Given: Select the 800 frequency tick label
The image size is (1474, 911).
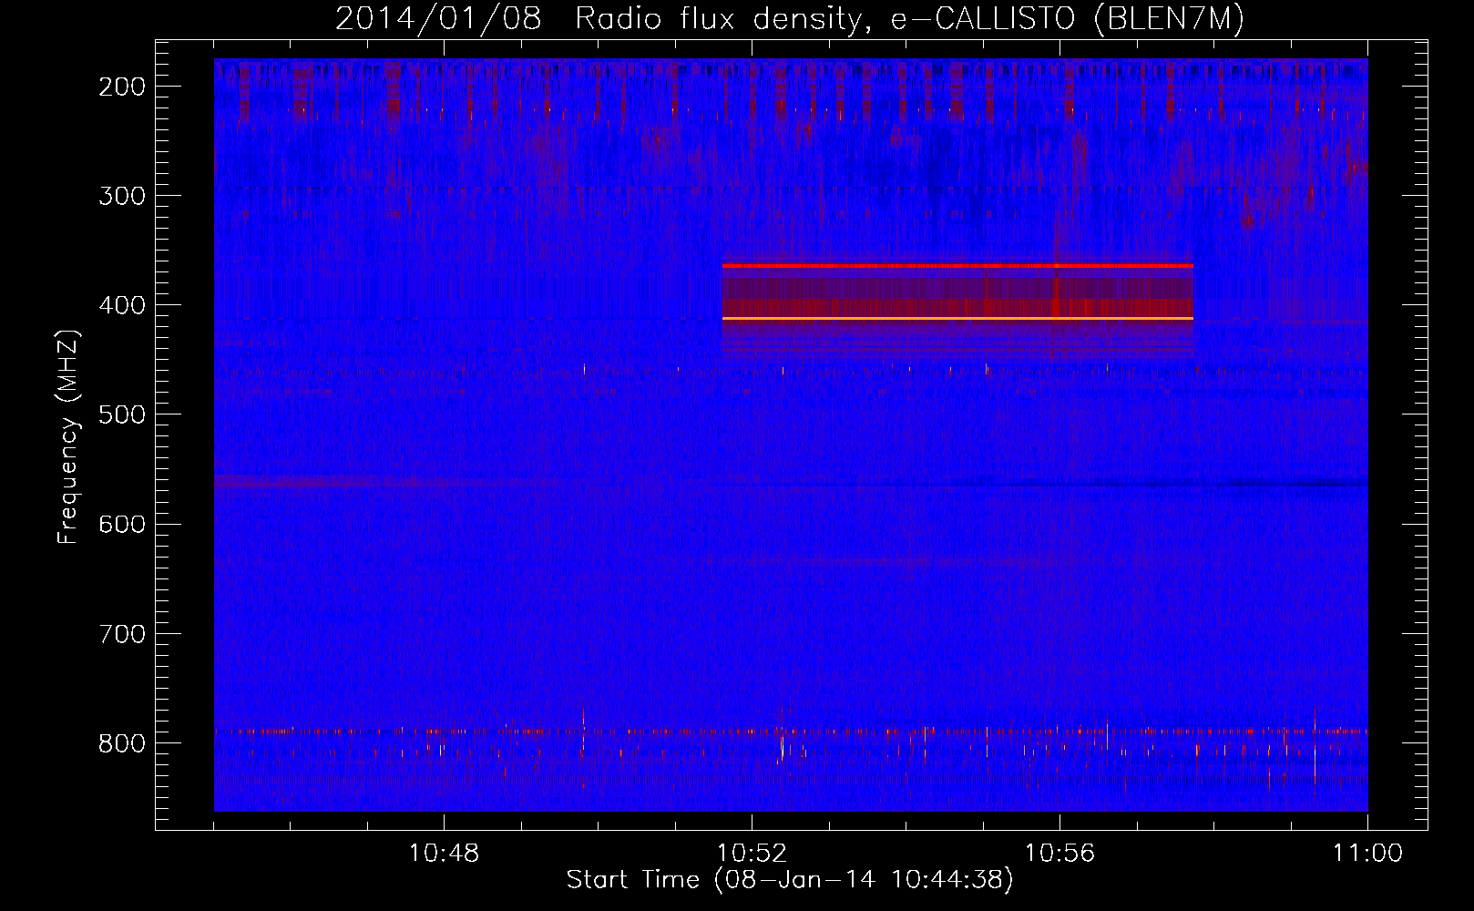Looking at the screenshot, I should point(122,742).
